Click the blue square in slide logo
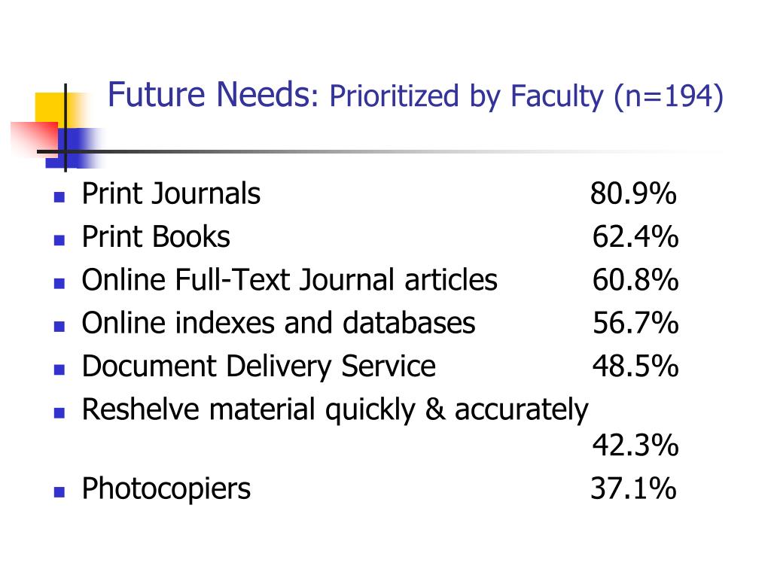Viewport: 771px width, 578px height. (74, 148)
